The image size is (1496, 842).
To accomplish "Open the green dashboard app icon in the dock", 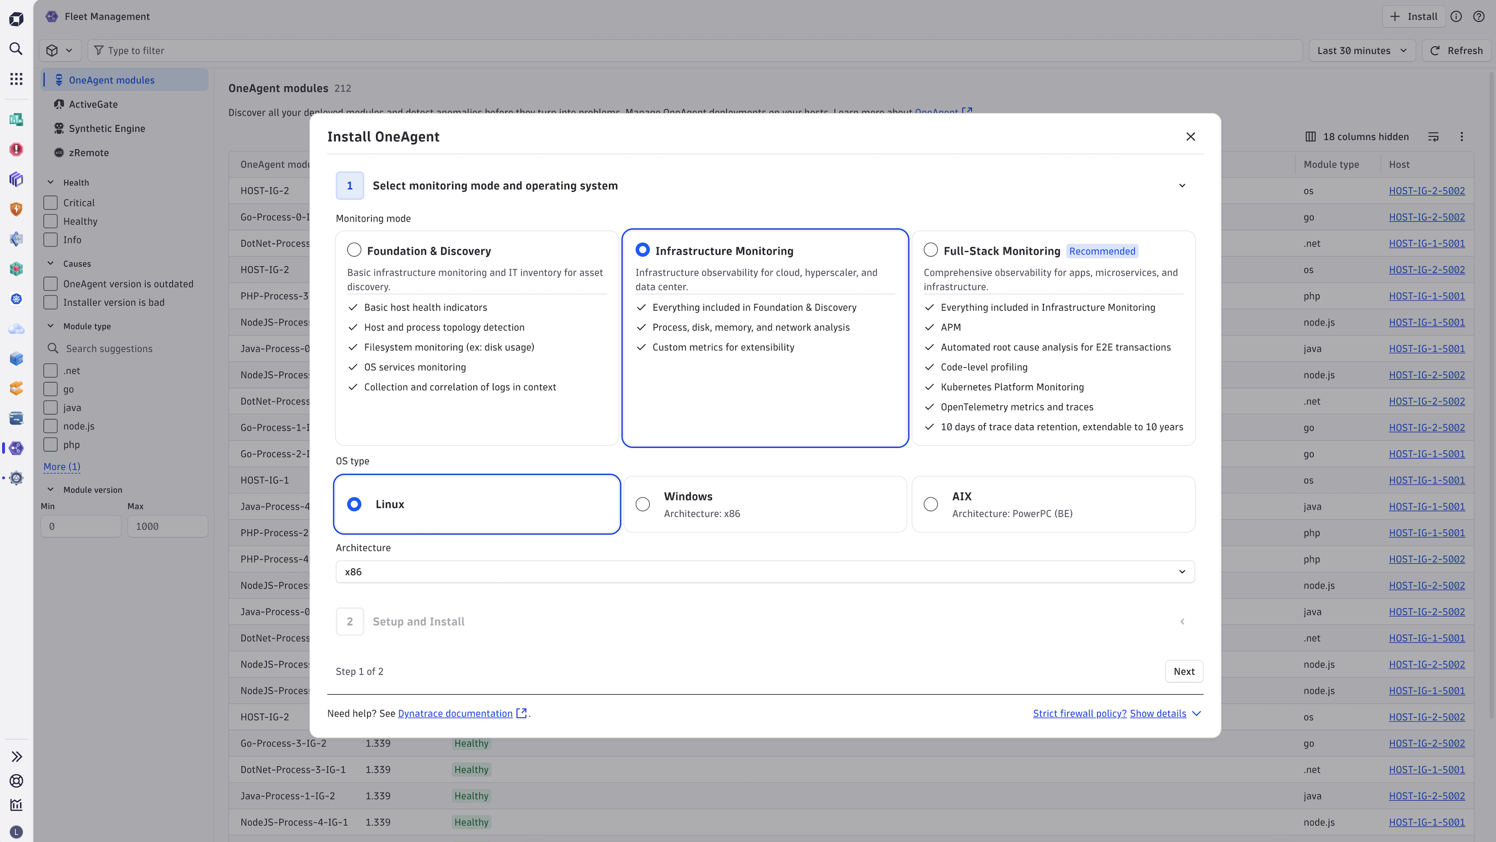I will coord(16,119).
